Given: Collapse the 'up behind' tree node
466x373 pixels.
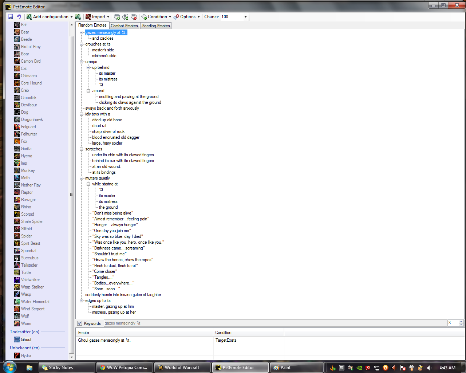Looking at the screenshot, I should [88, 67].
